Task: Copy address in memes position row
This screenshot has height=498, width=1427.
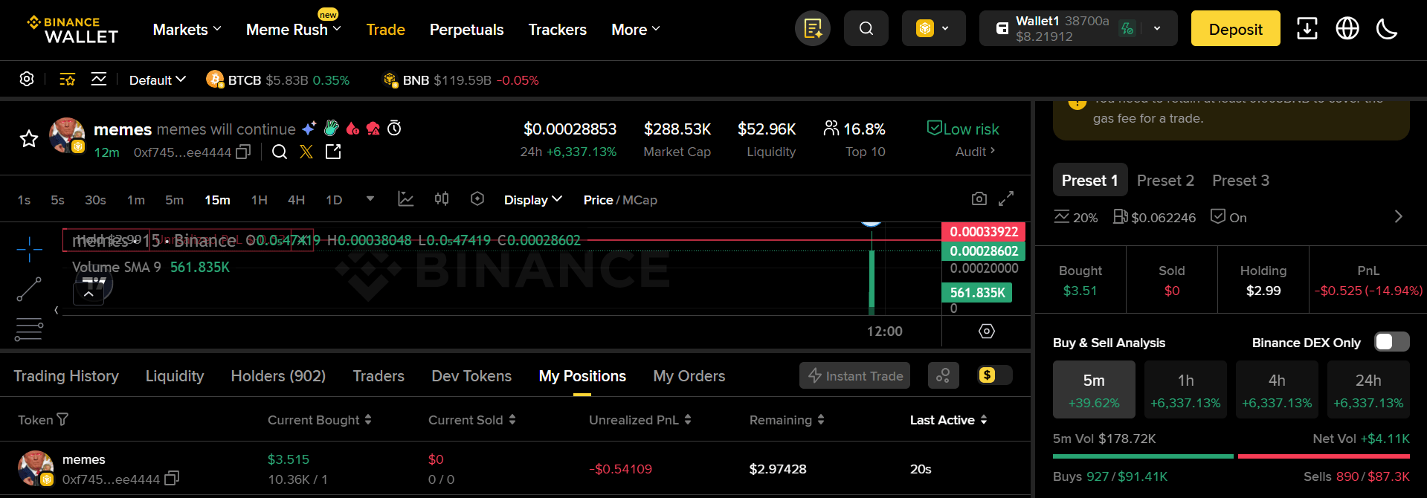Action: pyautogui.click(x=172, y=478)
